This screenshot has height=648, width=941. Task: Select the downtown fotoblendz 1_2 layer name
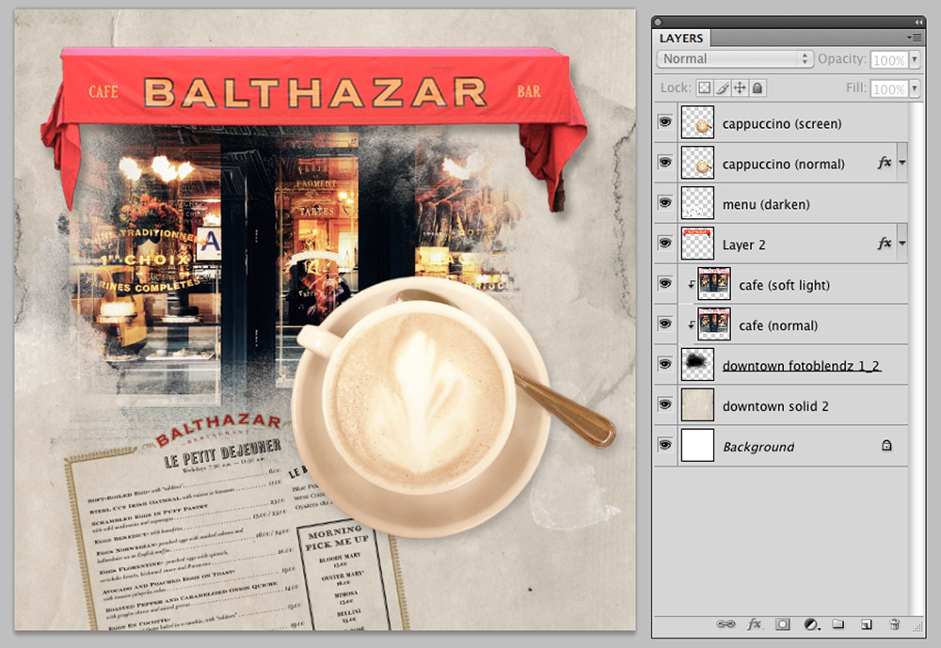pos(801,366)
